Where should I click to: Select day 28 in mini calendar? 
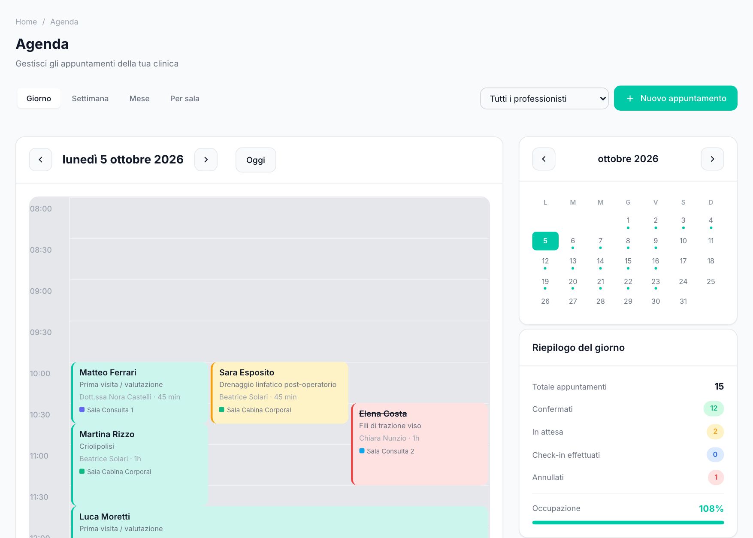[600, 302]
